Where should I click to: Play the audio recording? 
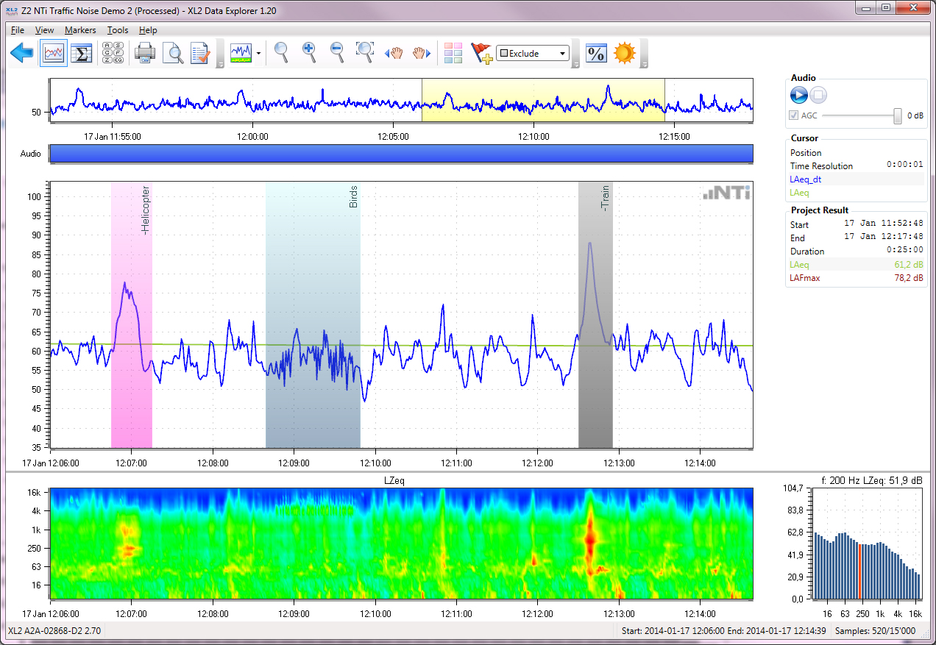[799, 95]
